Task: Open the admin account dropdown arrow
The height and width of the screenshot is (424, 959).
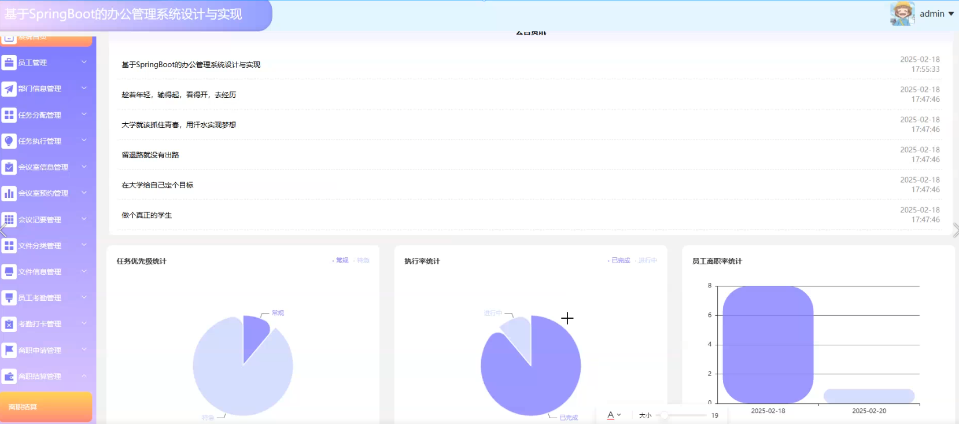Action: click(951, 14)
